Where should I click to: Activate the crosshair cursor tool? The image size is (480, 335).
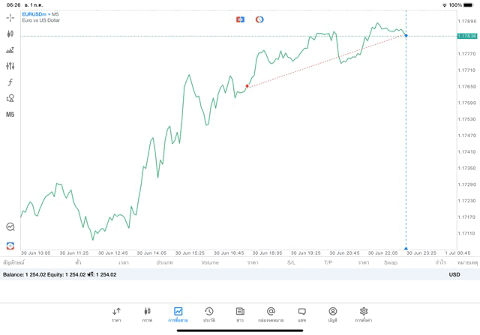[10, 17]
